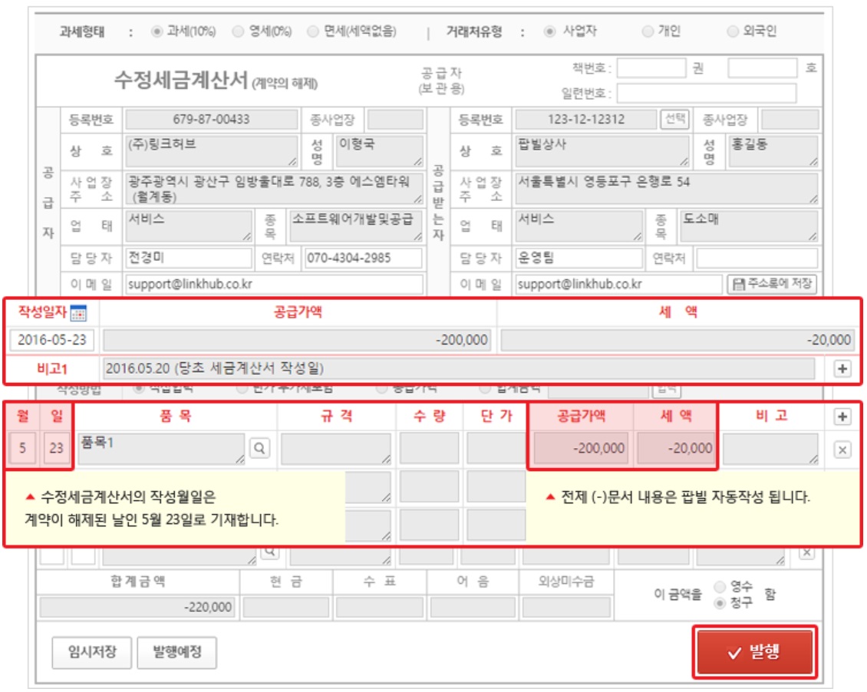Click the 품목1 item name field
The width and height of the screenshot is (867, 692).
(161, 448)
